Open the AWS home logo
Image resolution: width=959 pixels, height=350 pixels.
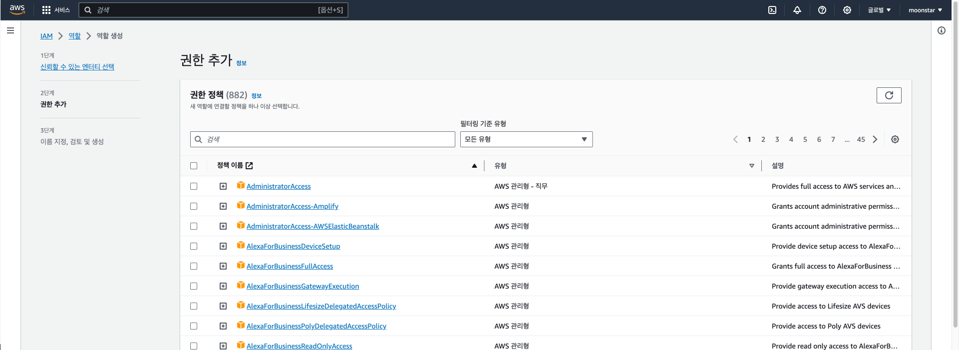[17, 10]
